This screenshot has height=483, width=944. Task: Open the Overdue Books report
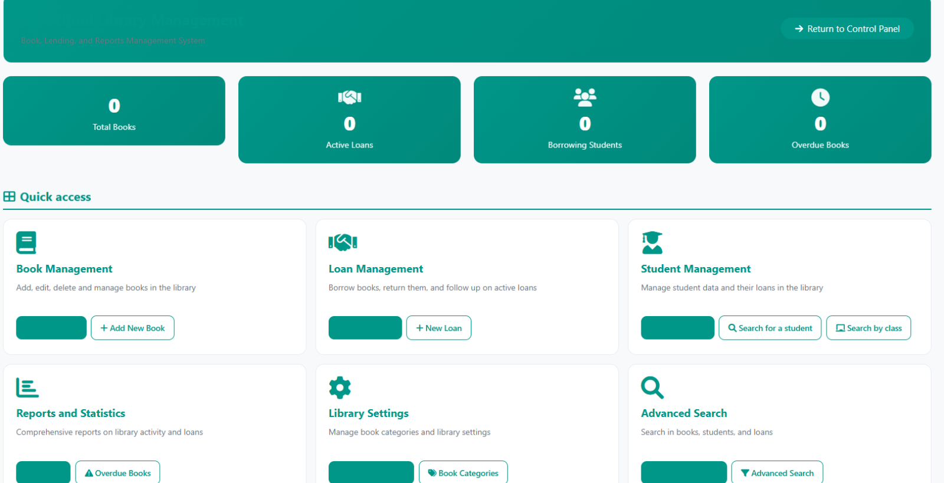point(118,472)
